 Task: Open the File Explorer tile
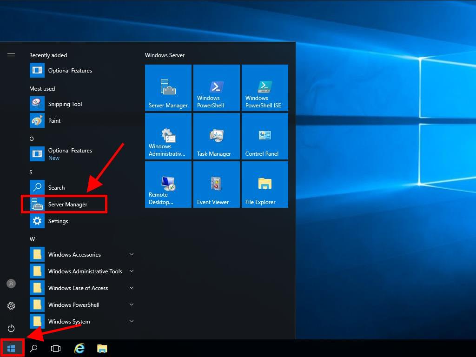point(264,185)
